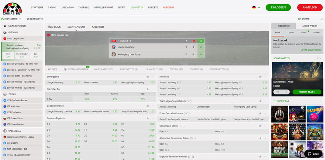325x160 pixels.
Task: Favorite the Genaues Ergebnis market star
Action: [x=148, y=118]
